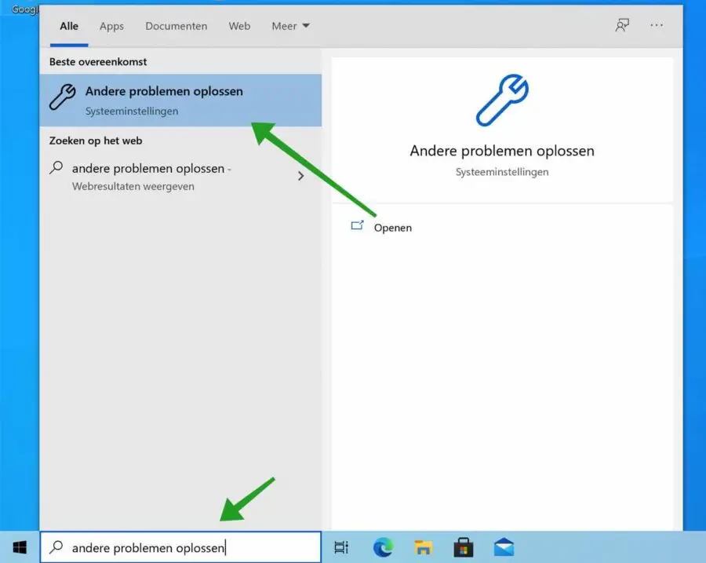Open Task View from the taskbar
The height and width of the screenshot is (563, 706).
(x=341, y=547)
